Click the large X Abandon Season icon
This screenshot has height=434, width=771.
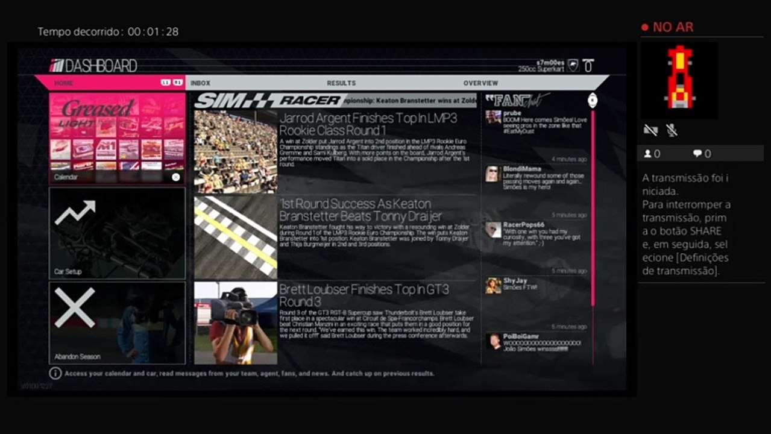75,307
